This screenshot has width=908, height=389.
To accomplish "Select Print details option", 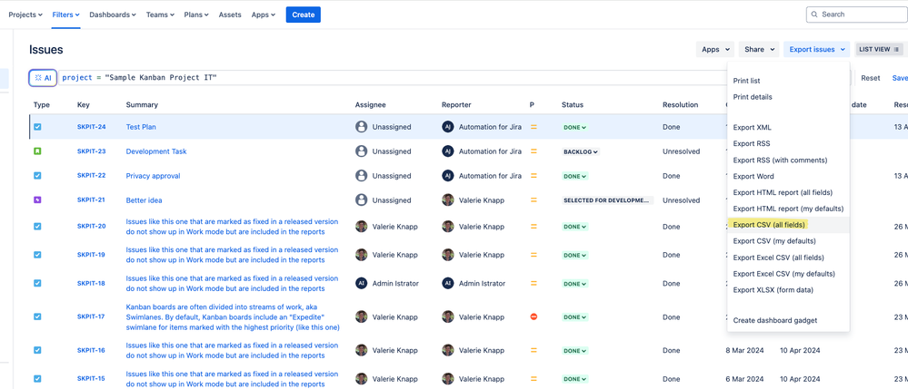I will click(788, 97).
